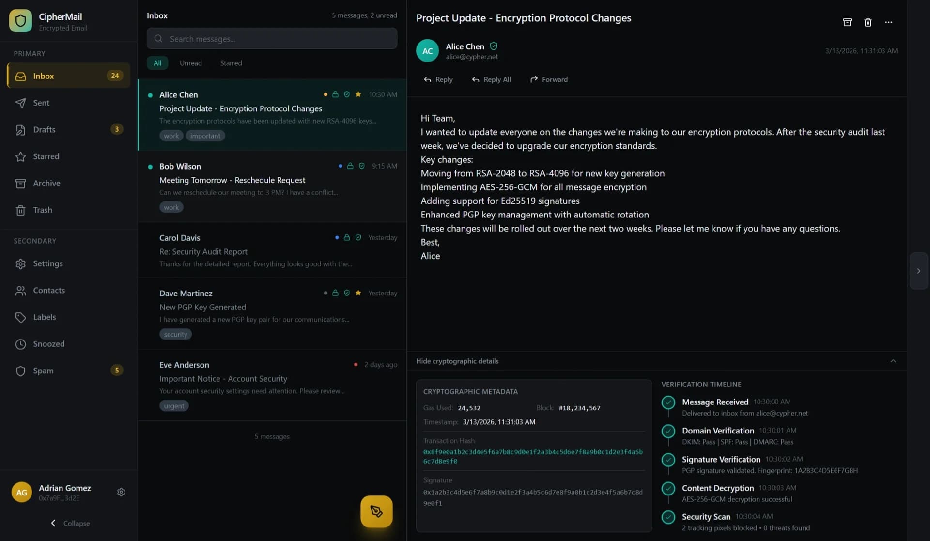Screen dimensions: 930x541
Task: Open the Snoozed folder
Action: (69, 344)
